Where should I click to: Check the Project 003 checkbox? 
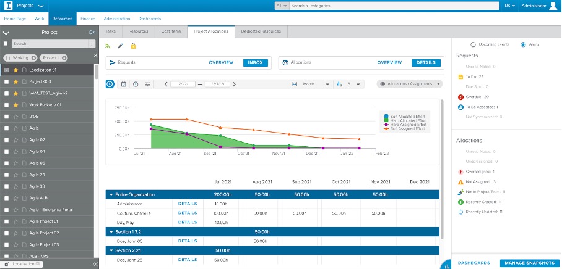click(x=6, y=81)
